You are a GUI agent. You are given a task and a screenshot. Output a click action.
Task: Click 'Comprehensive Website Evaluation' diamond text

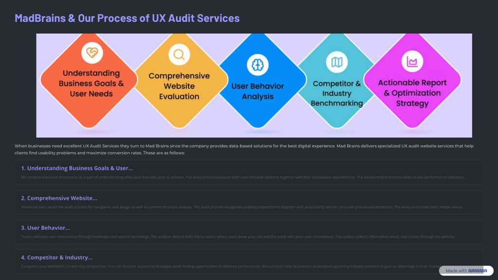(179, 86)
